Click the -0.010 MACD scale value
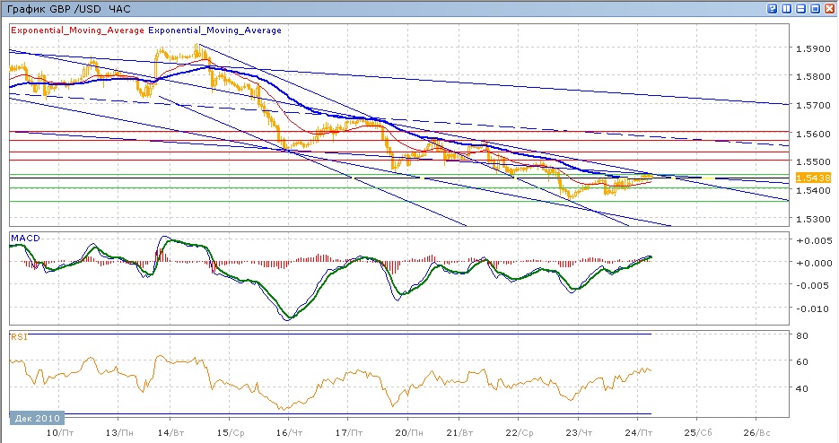 (x=810, y=309)
